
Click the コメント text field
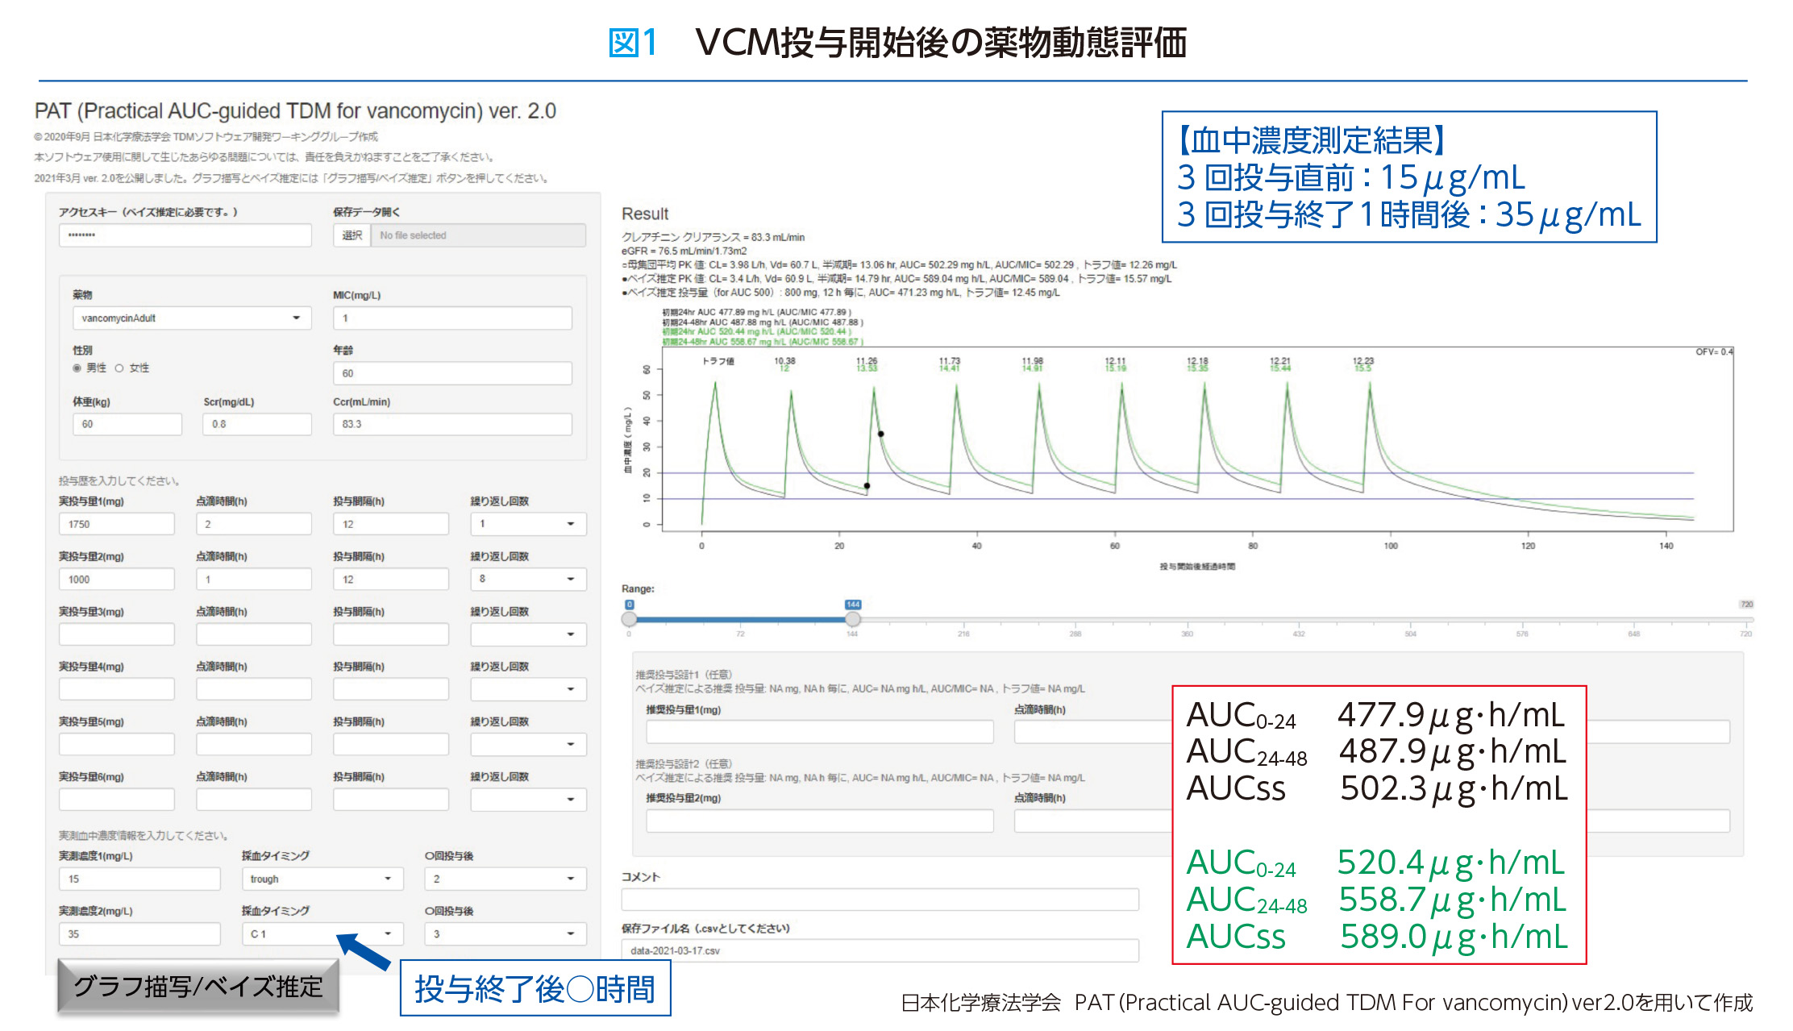pos(880,900)
